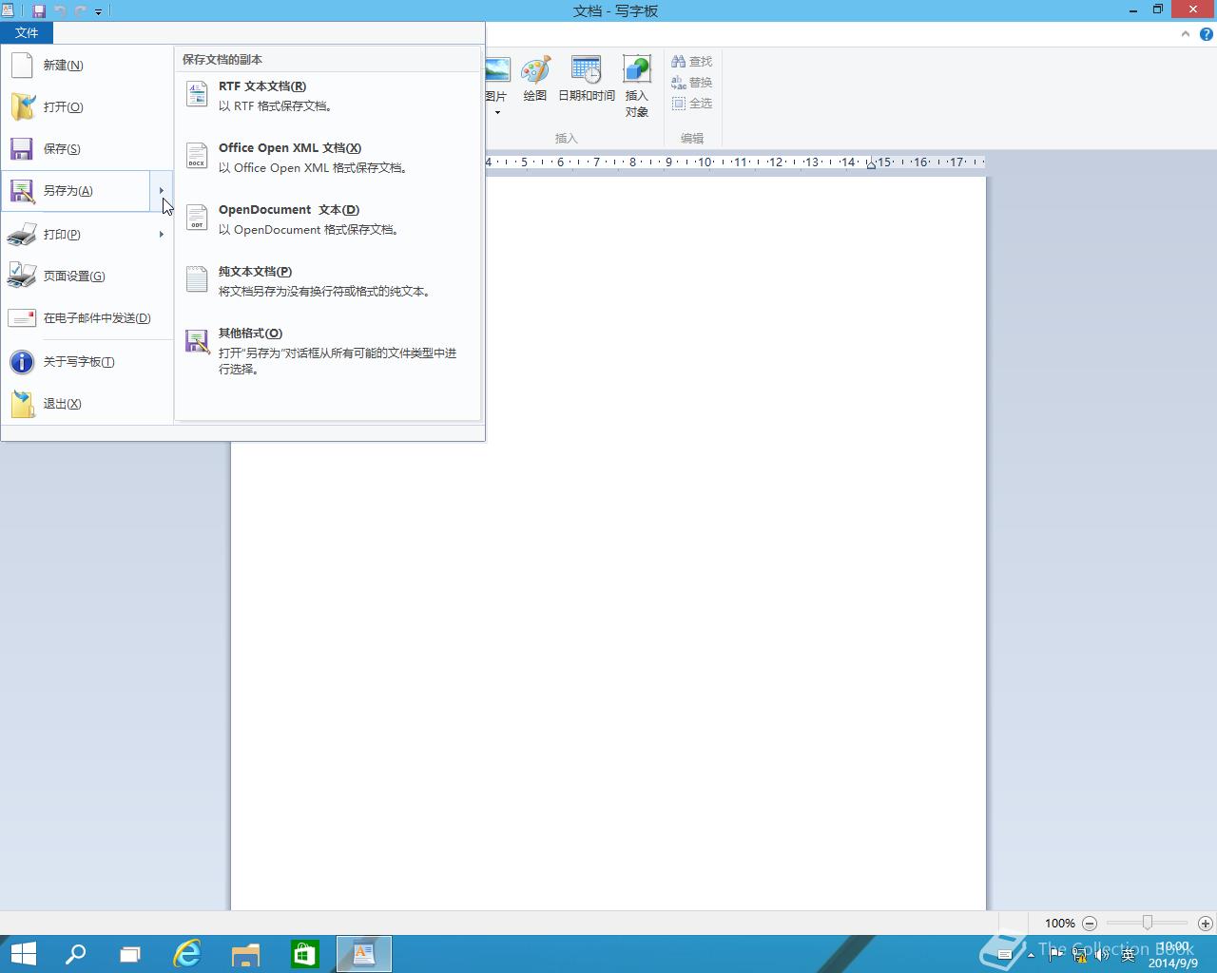
Task: Click Task View icon on taskbar
Action: (x=130, y=954)
